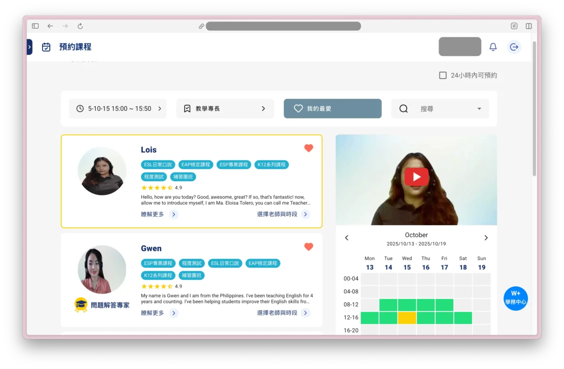Expand the 教學專長 filter
The height and width of the screenshot is (369, 564).
pyautogui.click(x=225, y=109)
